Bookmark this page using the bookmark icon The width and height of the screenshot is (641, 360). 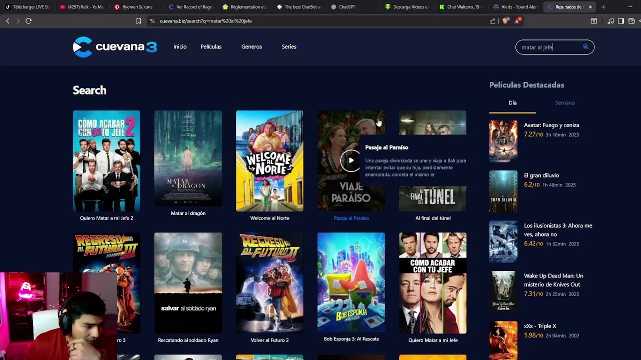[x=139, y=21]
